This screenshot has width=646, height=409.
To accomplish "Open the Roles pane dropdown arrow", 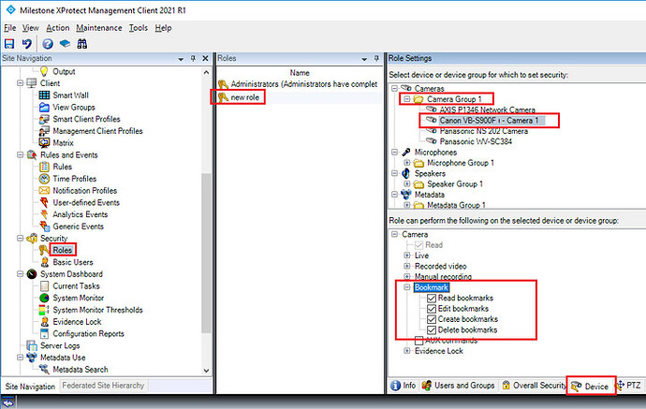I will pos(364,59).
